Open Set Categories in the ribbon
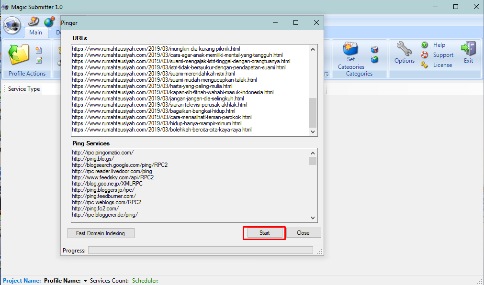This screenshot has height=285, width=484. tap(351, 56)
